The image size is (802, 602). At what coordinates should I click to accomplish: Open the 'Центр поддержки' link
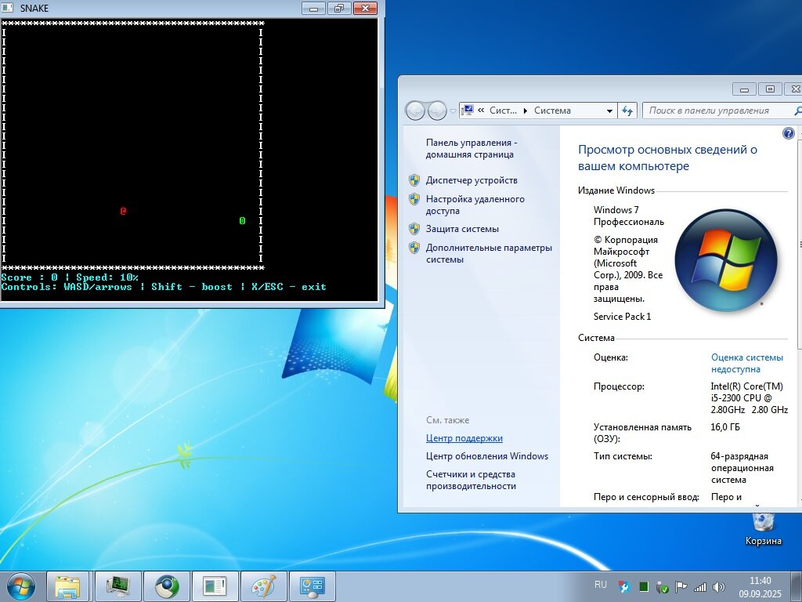pos(464,438)
